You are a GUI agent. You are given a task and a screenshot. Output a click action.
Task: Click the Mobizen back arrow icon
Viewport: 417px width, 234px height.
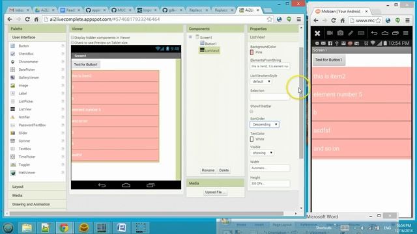coord(374,33)
